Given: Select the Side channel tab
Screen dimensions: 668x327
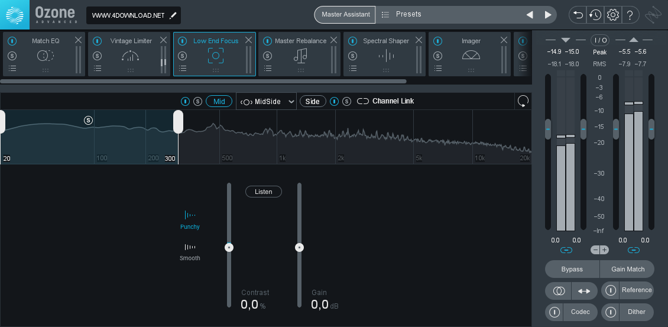Looking at the screenshot, I should (x=313, y=101).
